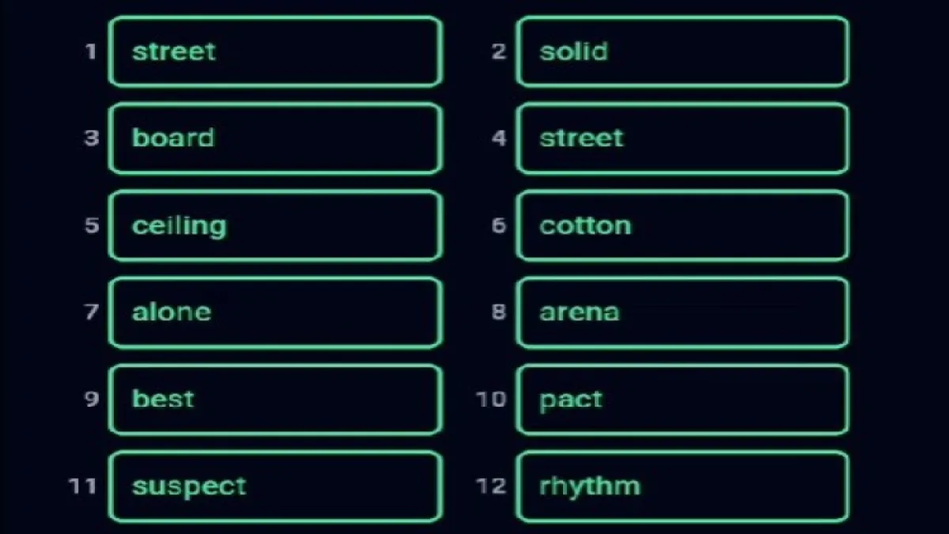Click the "cotton" word box
Viewport: 949px width, 534px height.
coord(682,225)
